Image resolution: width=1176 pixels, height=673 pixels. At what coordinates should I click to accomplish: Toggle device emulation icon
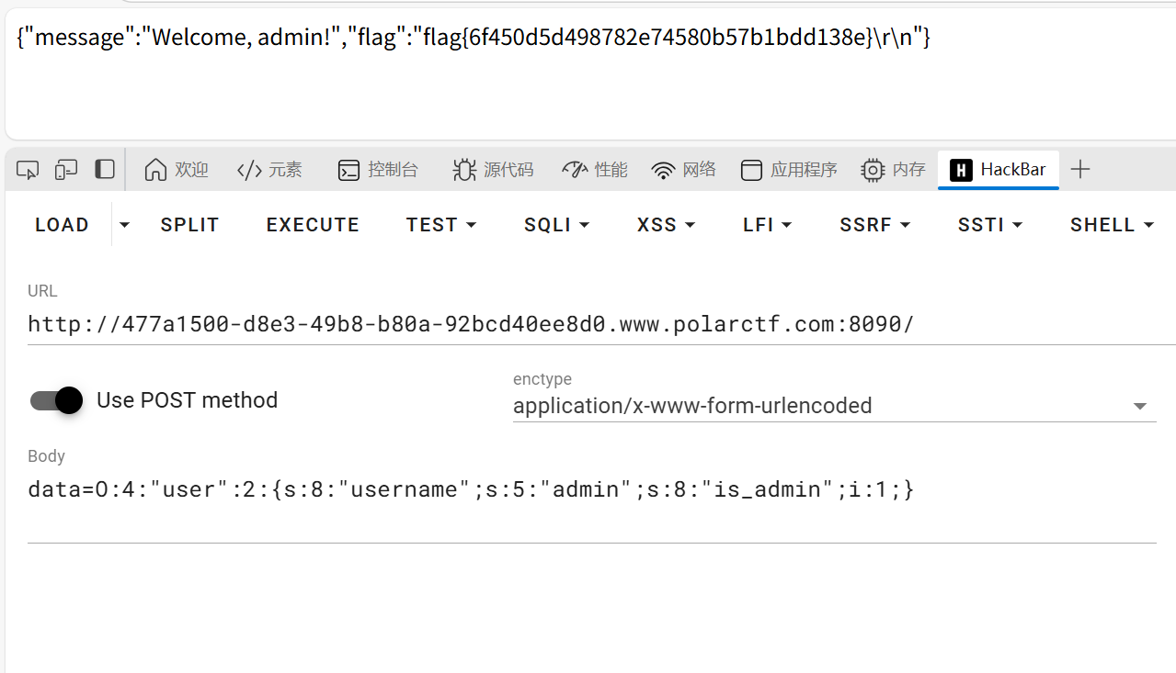[66, 170]
